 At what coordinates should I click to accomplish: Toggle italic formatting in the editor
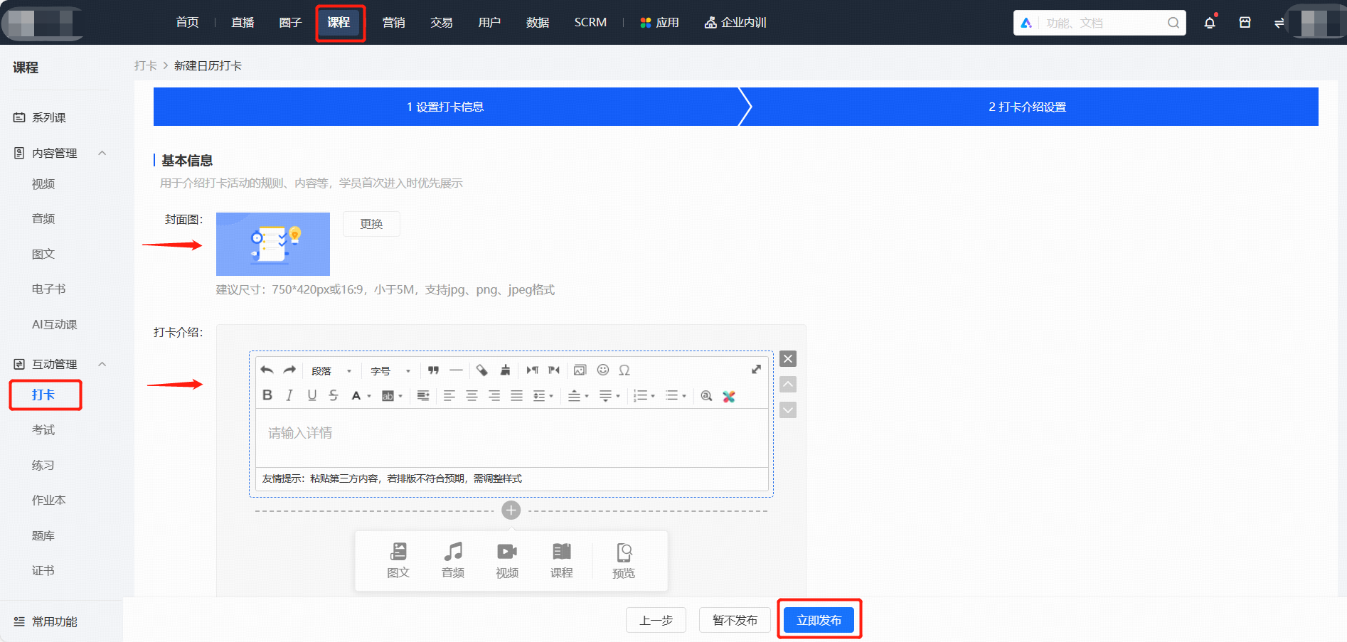pos(289,395)
